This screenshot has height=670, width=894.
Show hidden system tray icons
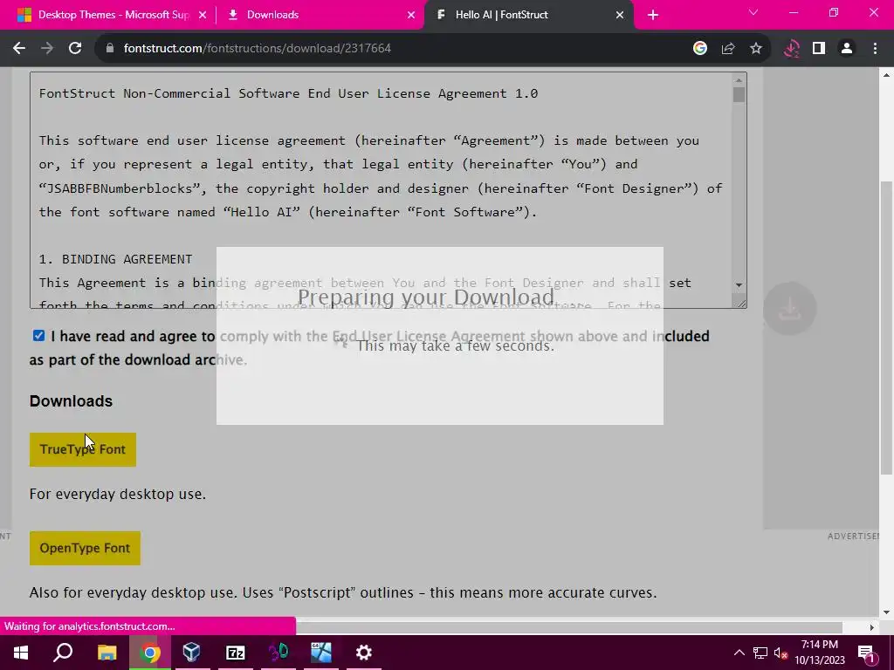(739, 653)
